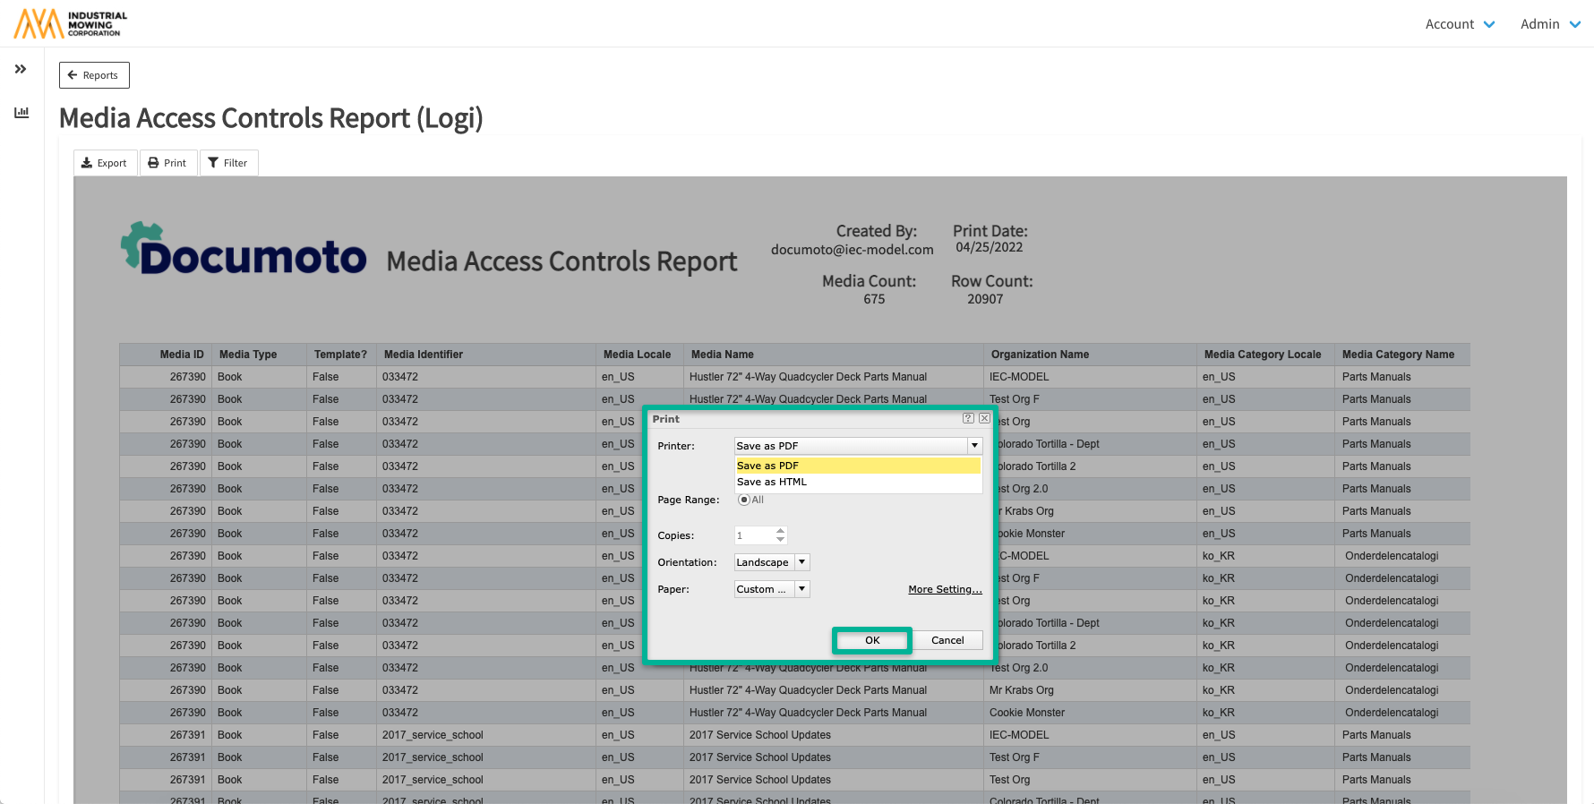Choose Save as PDF from printer list
1594x804 pixels.
coord(767,466)
